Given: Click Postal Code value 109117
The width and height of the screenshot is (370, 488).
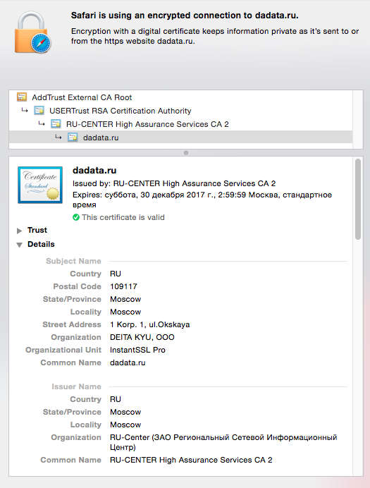Looking at the screenshot, I should coord(123,286).
